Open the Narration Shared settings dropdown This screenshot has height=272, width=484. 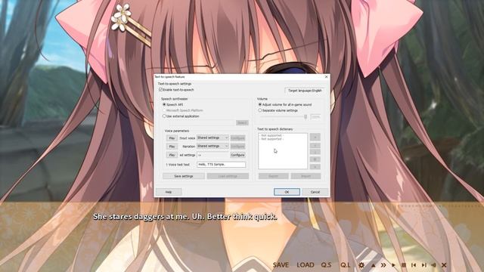[213, 146]
